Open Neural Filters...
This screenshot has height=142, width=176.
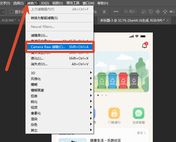59,27
